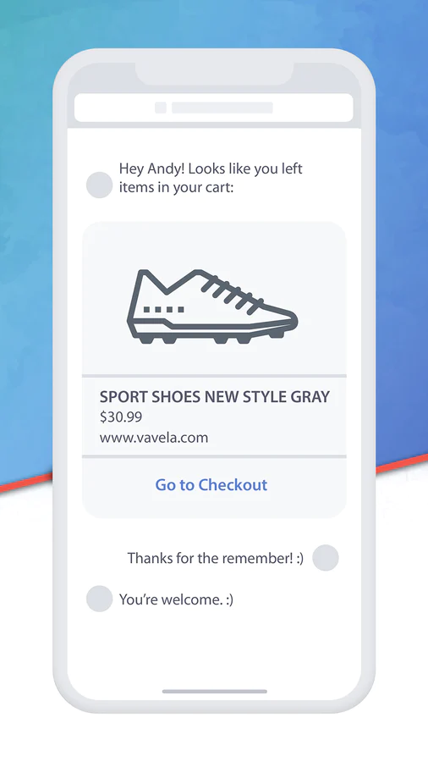Select the You're welcome reply message
Viewport: 428px width, 762px height.
tap(176, 599)
